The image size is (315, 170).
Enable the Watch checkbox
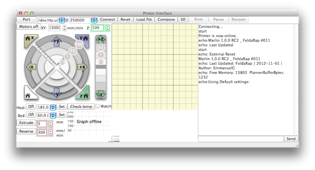(98, 106)
